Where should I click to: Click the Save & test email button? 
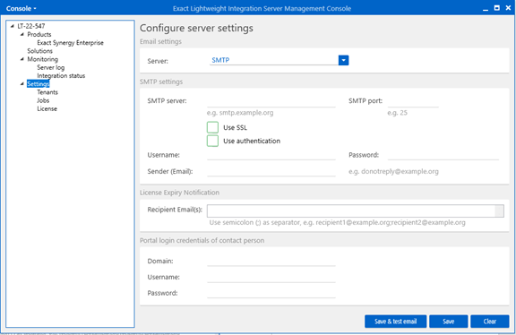tap(396, 322)
